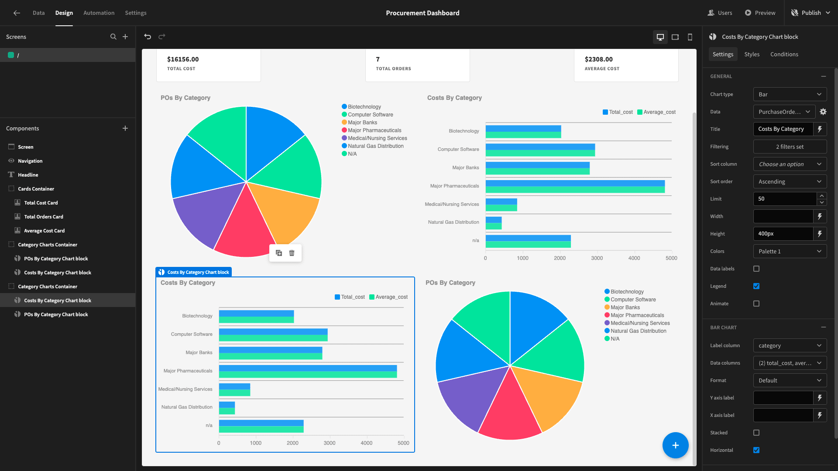Click lightning binding icon beside Title field

[820, 129]
